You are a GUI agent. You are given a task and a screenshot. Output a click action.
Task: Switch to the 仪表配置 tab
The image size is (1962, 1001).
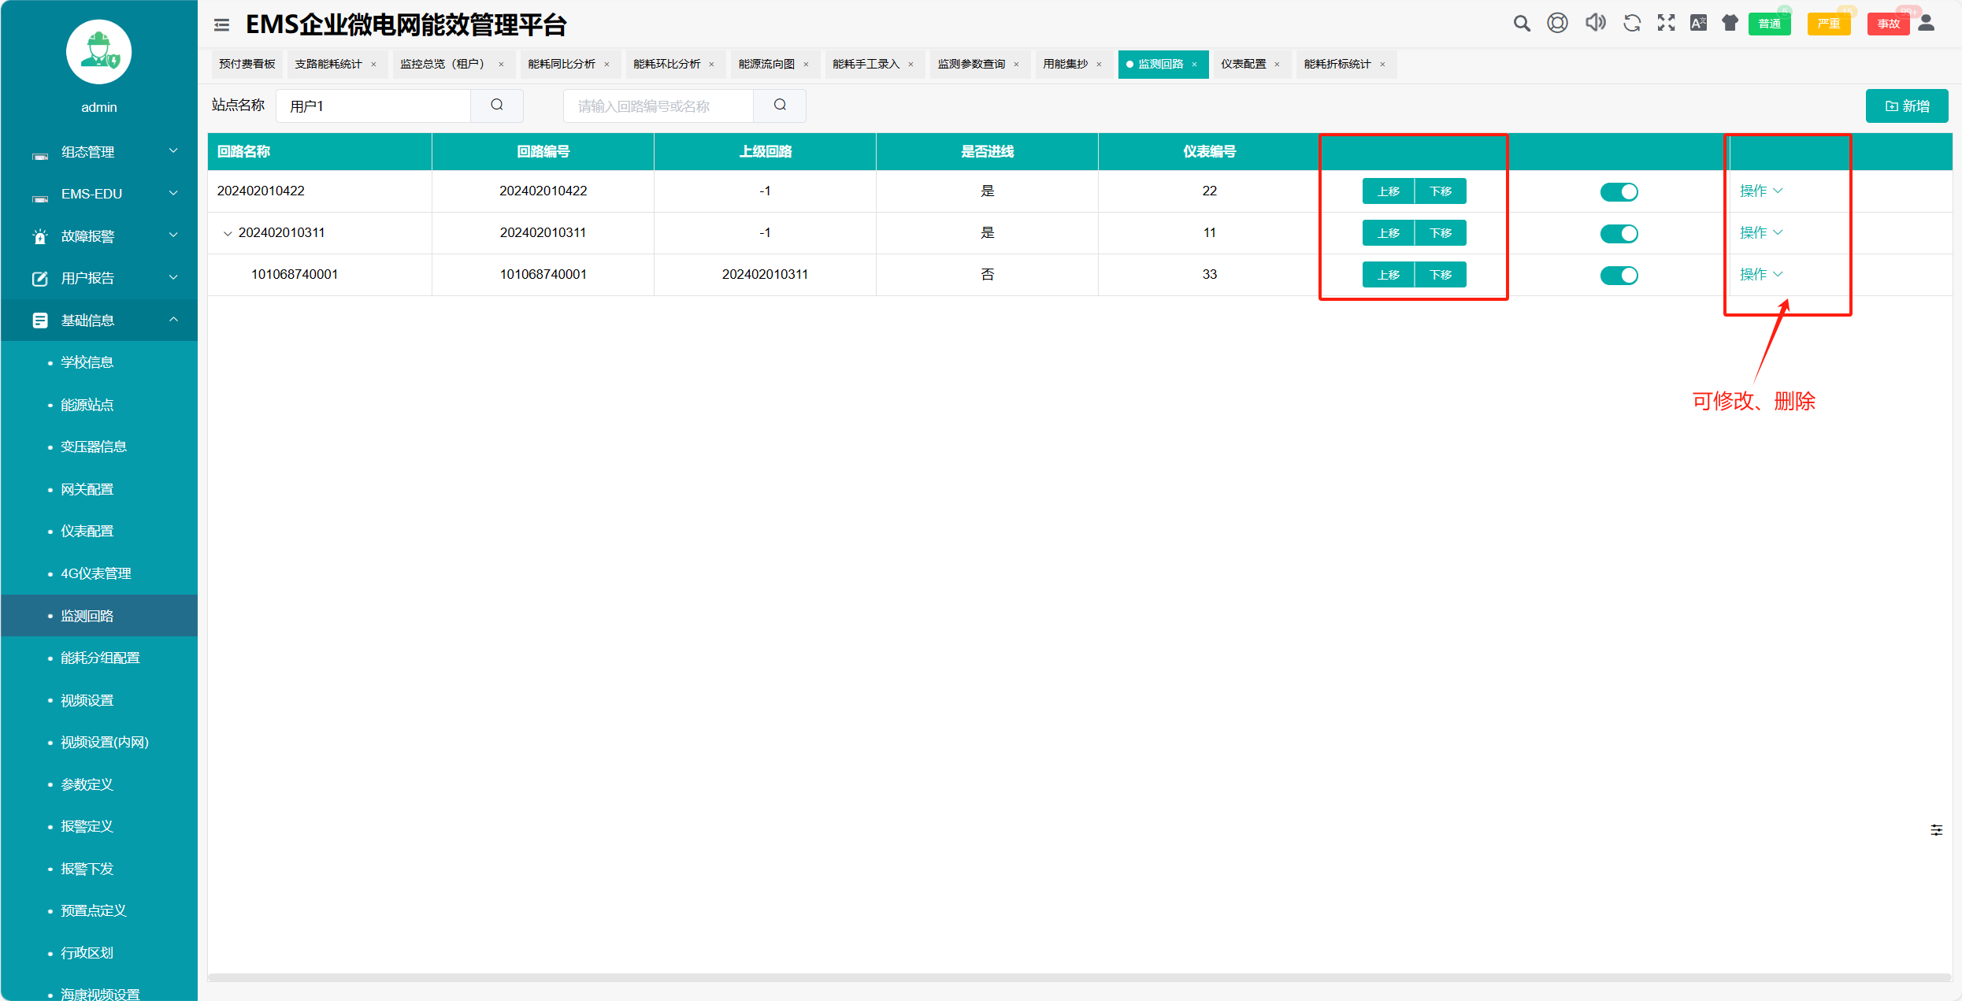(1243, 65)
